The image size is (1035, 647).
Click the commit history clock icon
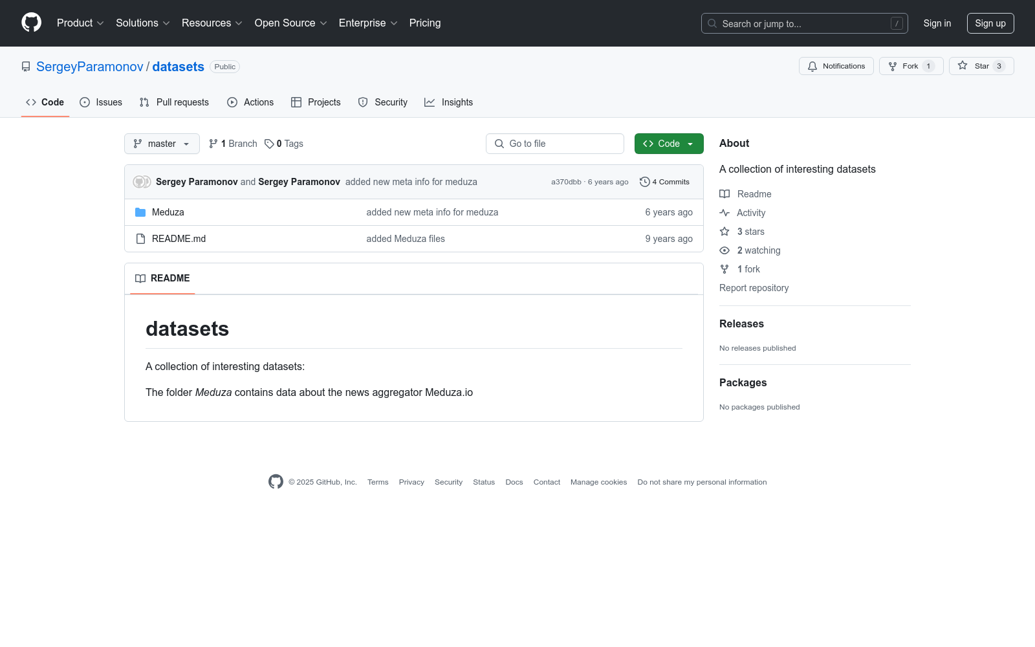click(644, 182)
